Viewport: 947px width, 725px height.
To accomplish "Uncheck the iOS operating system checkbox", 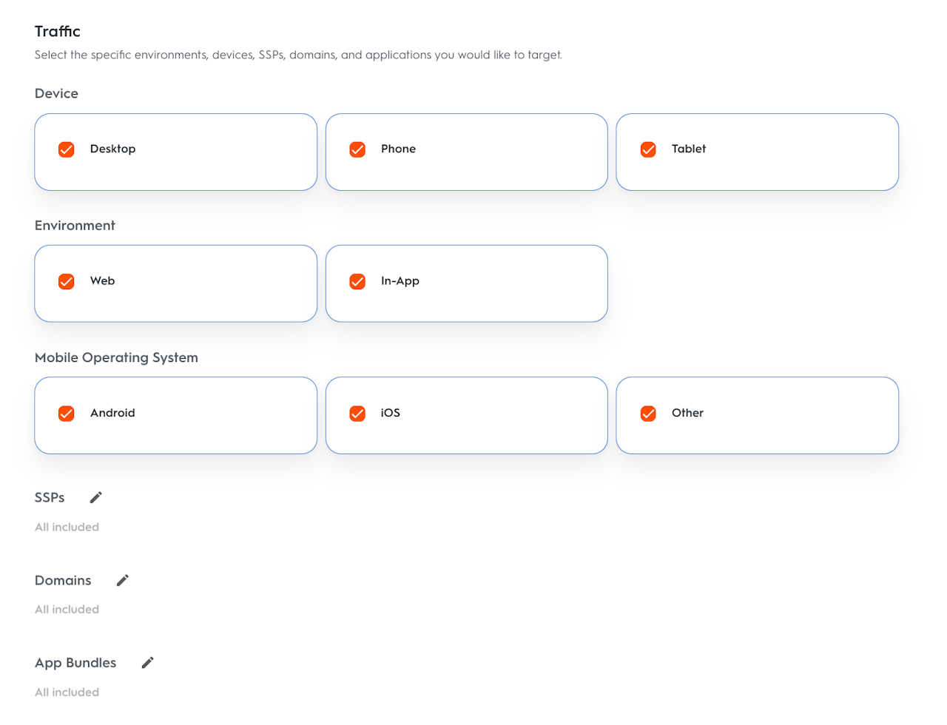I will pyautogui.click(x=357, y=414).
